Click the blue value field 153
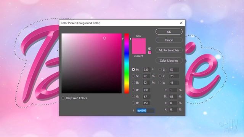 [x=146, y=103]
